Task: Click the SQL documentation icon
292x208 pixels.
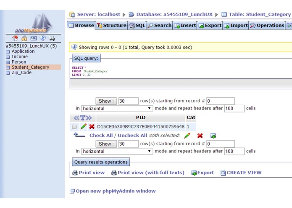Action: click(52, 38)
